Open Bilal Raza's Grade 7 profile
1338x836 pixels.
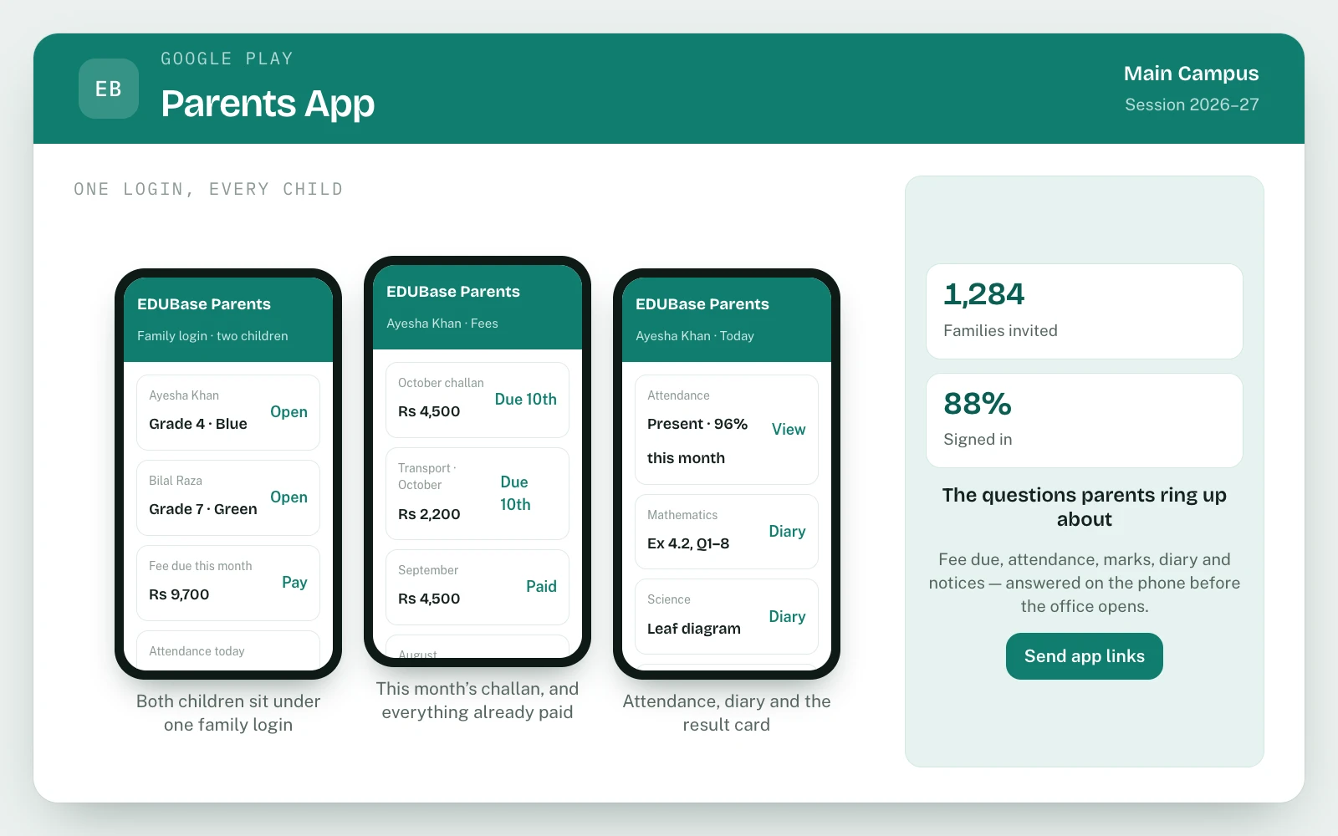coord(289,497)
